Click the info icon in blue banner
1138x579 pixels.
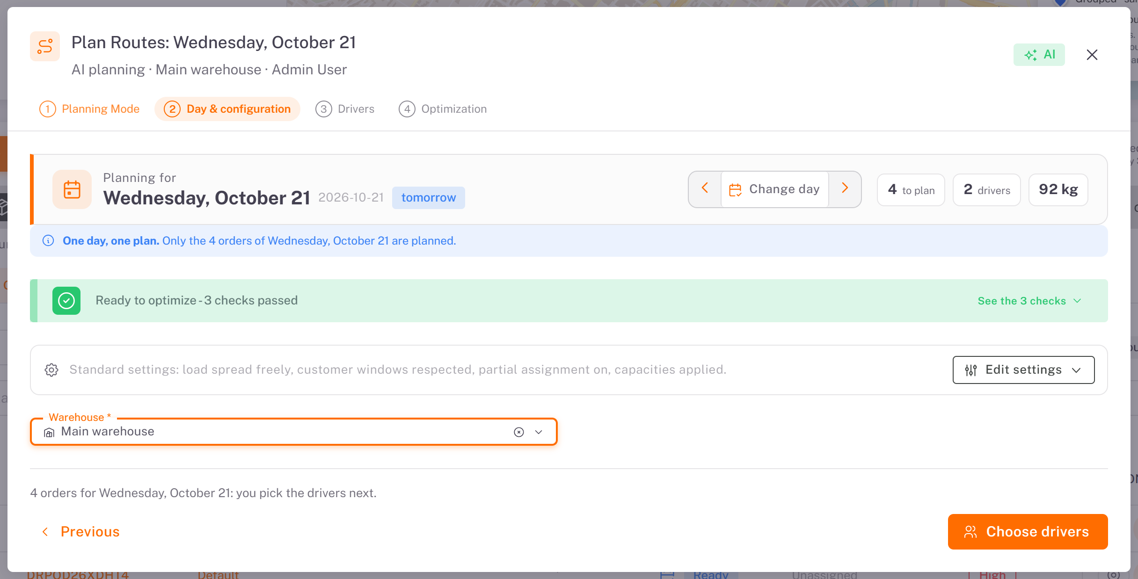48,240
